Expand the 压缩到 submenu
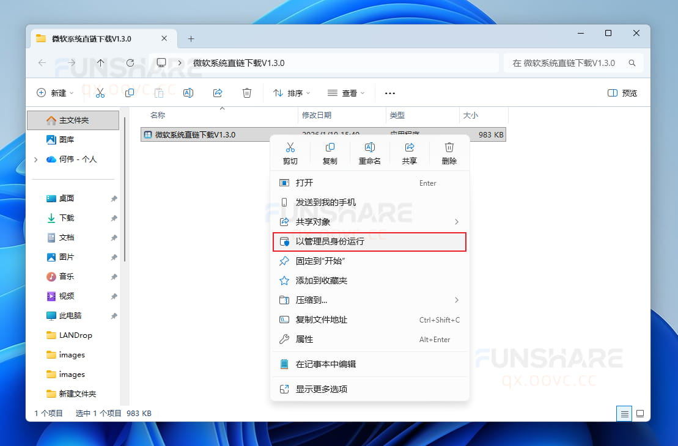Viewport: 678px width, 446px height. point(370,300)
